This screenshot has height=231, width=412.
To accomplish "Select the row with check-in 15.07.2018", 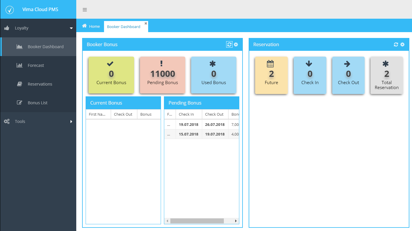I will click(202, 134).
